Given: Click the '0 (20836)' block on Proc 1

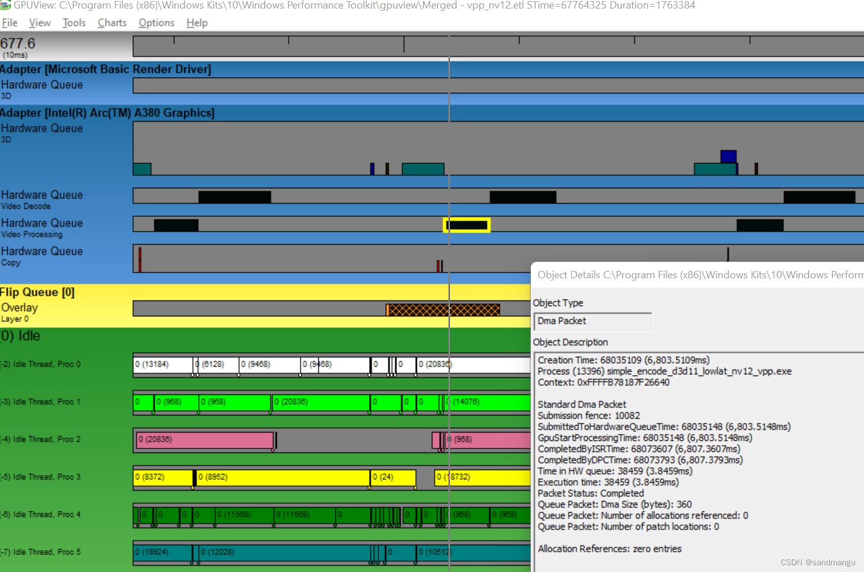Looking at the screenshot, I should pos(320,402).
